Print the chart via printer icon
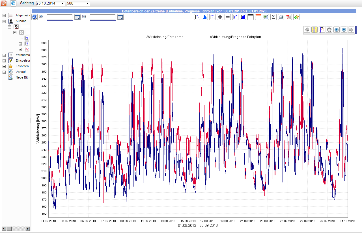The height and width of the screenshot is (233, 362). pyautogui.click(x=281, y=17)
